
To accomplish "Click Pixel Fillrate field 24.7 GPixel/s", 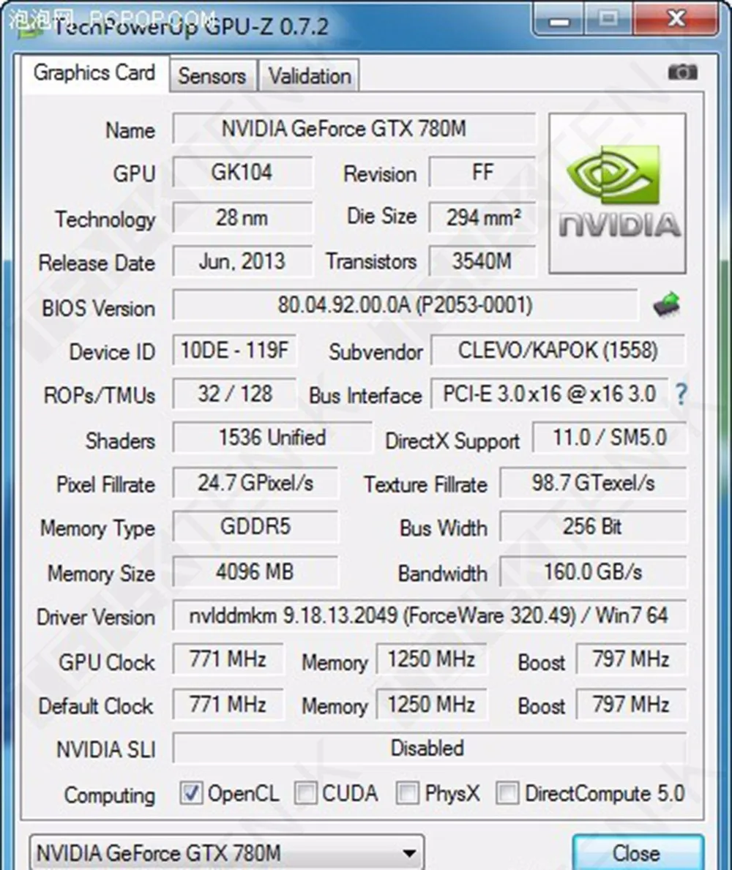I will pos(255,483).
